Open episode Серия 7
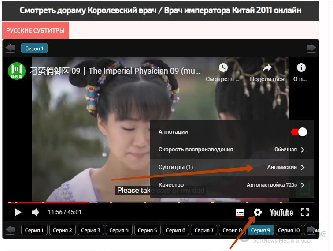This screenshot has width=333, height=251. click(204, 230)
